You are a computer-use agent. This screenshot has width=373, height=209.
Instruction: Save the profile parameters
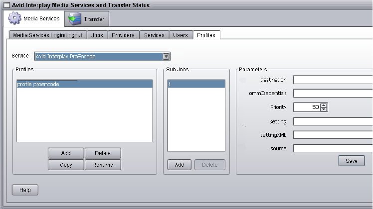pyautogui.click(x=352, y=161)
